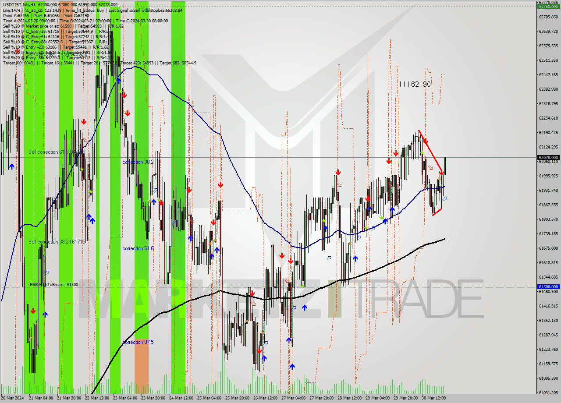
Task: Click the '30 Mar 12:00' time axis label
Action: (433, 398)
